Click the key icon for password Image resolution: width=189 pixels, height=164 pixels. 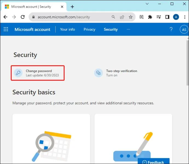point(18,73)
